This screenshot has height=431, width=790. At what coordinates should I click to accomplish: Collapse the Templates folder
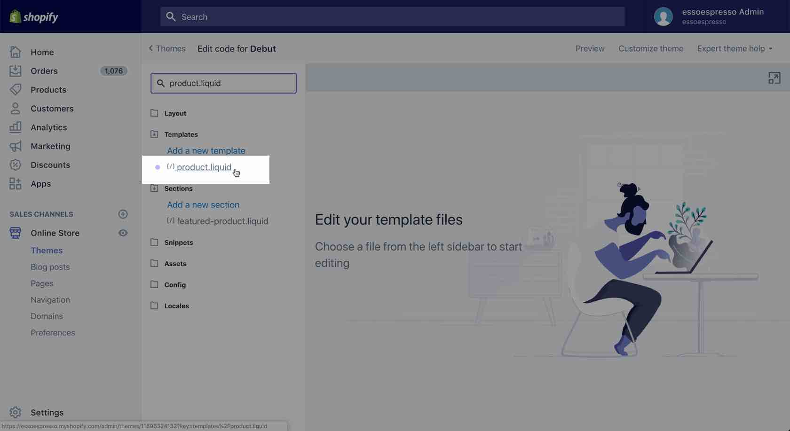pos(154,134)
